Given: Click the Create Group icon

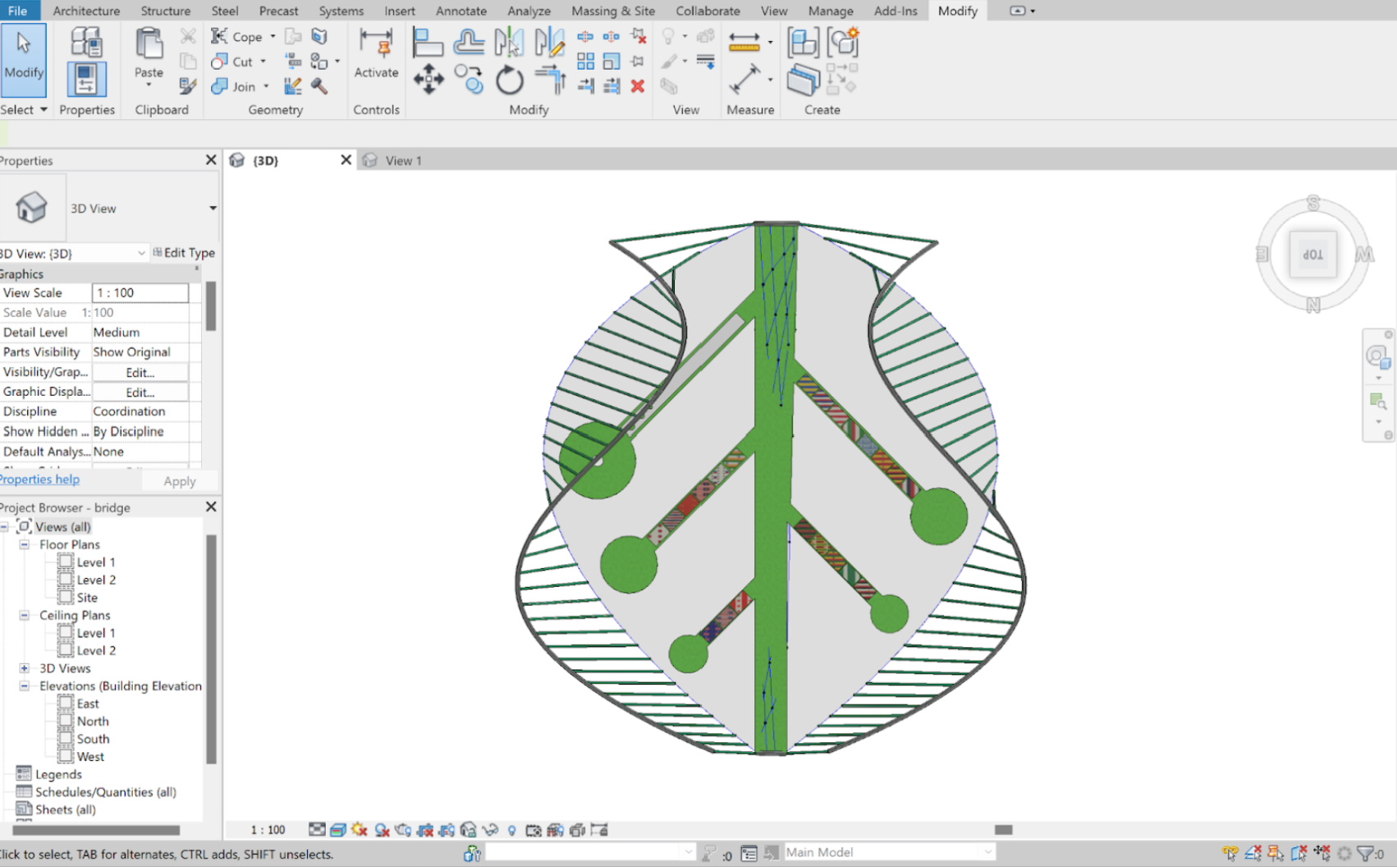Looking at the screenshot, I should [x=843, y=42].
